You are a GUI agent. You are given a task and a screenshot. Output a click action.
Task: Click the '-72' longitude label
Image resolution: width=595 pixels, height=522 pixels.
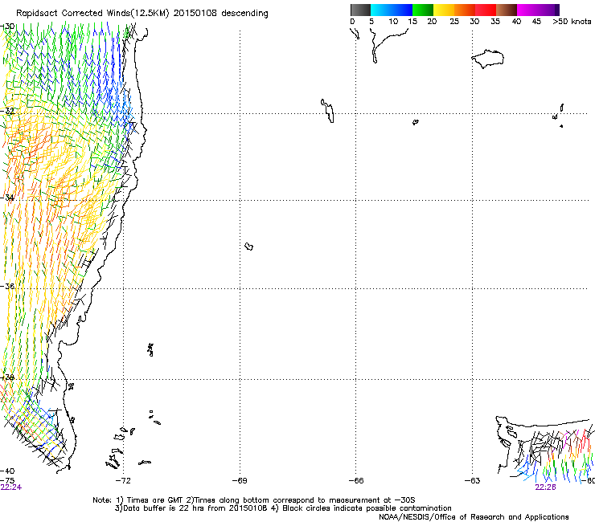(x=123, y=481)
